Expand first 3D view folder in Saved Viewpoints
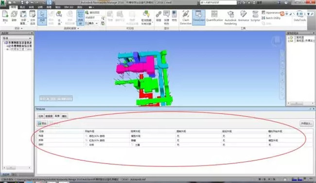Viewport: 316px width, 183px height. pos(289,38)
